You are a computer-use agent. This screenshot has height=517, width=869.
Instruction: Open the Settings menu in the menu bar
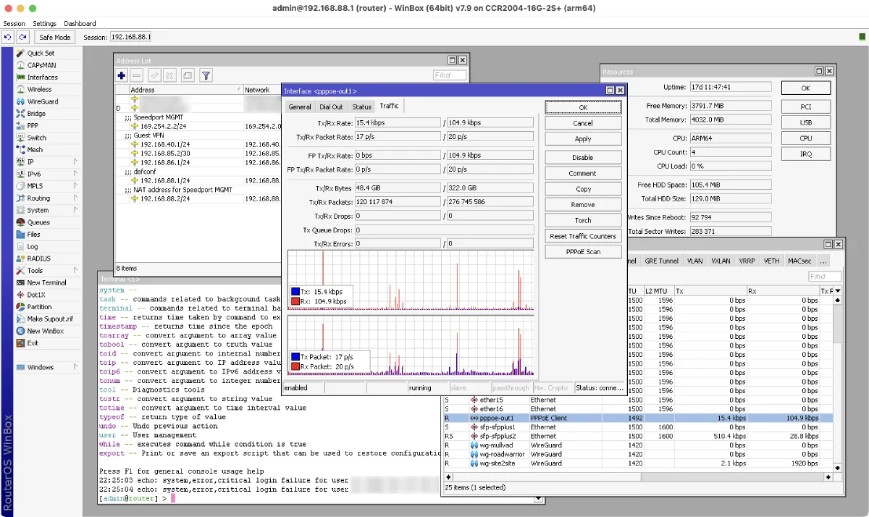point(44,23)
